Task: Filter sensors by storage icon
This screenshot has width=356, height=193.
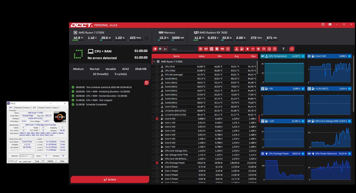Action: tap(217, 49)
